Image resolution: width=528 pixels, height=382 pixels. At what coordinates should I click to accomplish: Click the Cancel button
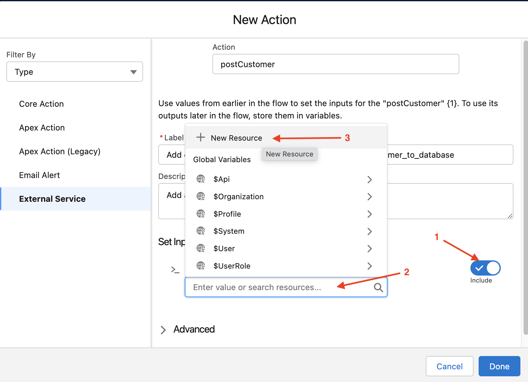(449, 366)
